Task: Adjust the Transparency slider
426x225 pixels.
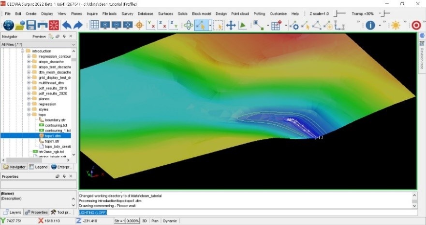Action: pyautogui.click(x=384, y=13)
